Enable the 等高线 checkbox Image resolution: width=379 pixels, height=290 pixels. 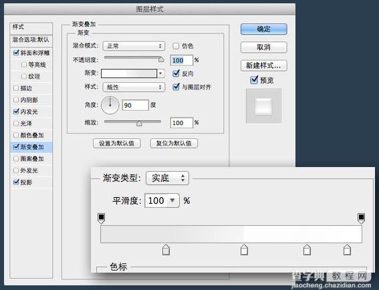[x=24, y=65]
